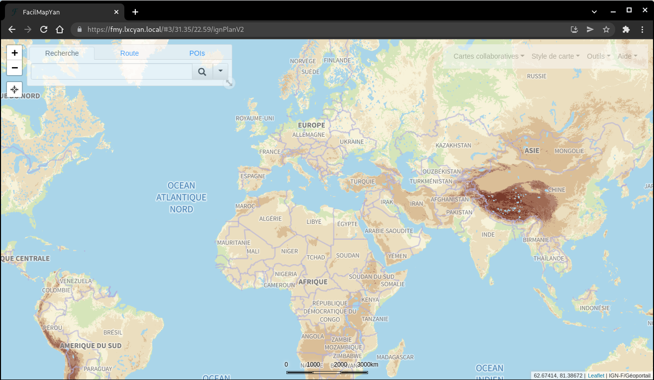
Task: Install app icon in address bar
Action: (574, 29)
